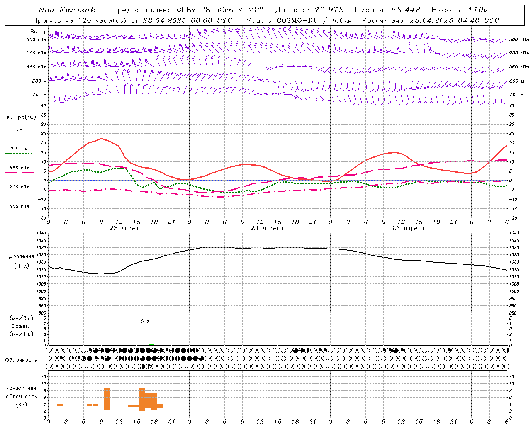Click the Широта: 53.448 value

pyautogui.click(x=387, y=10)
